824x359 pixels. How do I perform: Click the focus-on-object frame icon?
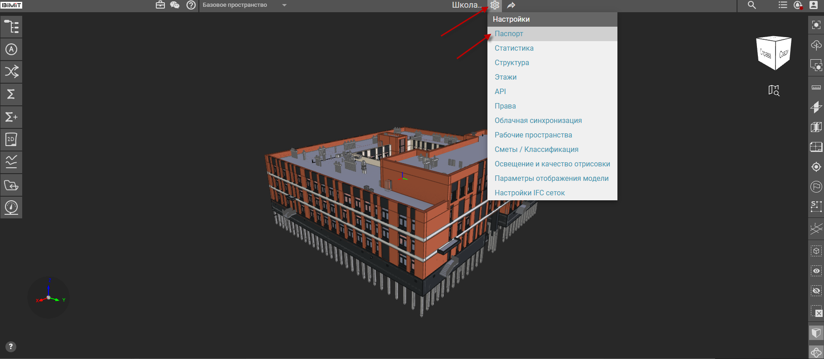tap(816, 25)
